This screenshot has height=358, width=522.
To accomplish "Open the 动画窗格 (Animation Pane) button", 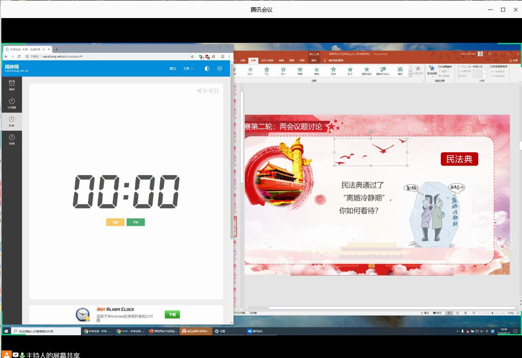I will point(445,66).
